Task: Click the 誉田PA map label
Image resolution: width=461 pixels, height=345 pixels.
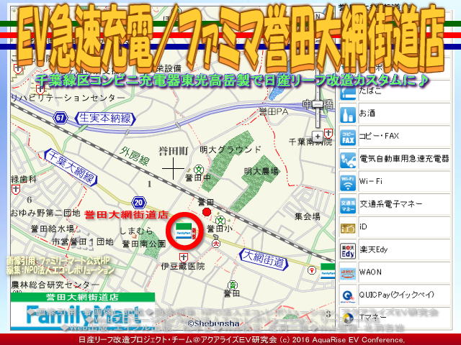Action: [274, 112]
